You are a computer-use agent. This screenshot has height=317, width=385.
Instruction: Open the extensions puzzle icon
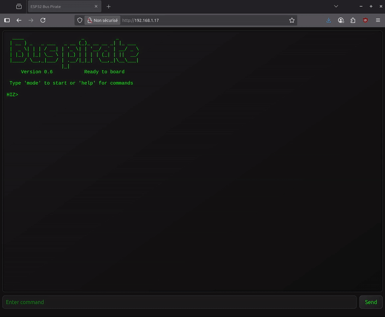(353, 21)
